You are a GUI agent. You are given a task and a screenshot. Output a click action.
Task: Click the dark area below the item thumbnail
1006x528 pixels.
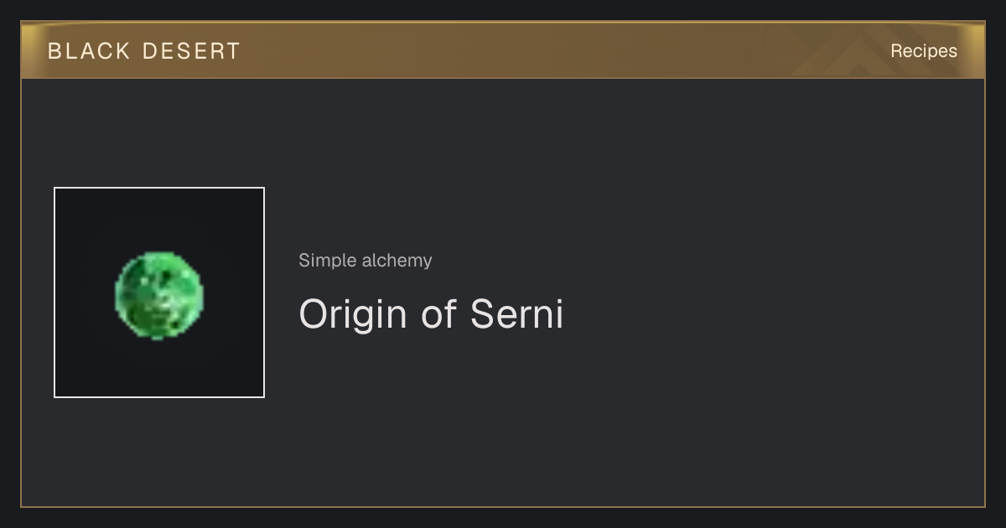pyautogui.click(x=159, y=451)
